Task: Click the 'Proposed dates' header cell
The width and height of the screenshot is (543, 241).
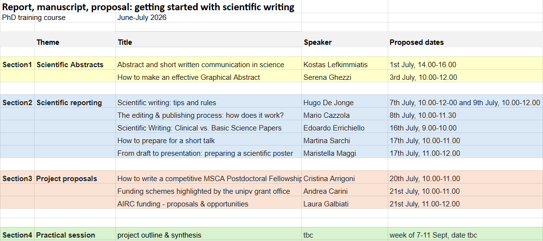Action: [416, 42]
